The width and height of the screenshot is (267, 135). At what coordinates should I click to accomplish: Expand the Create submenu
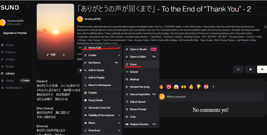point(102,55)
